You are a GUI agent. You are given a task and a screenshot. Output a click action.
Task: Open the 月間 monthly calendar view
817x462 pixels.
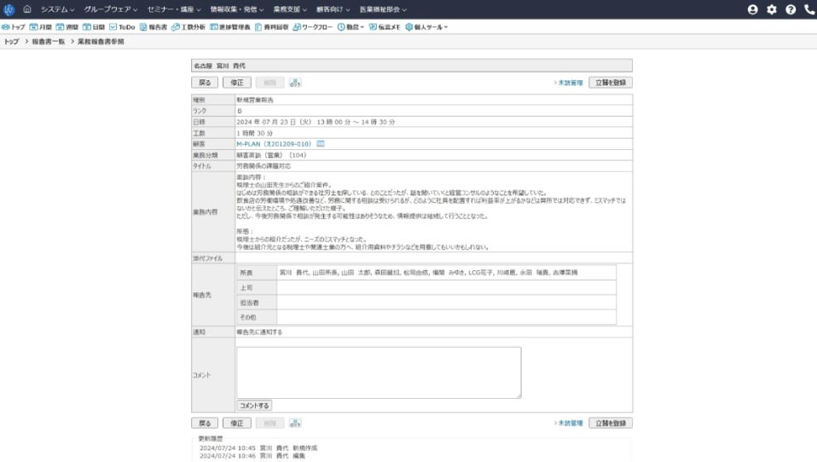click(41, 27)
